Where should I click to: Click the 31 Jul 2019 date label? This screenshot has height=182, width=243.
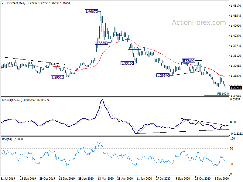(x=8, y=178)
